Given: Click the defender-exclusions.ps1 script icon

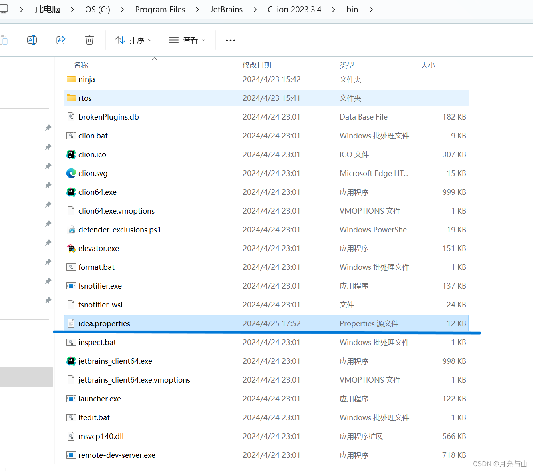Looking at the screenshot, I should pyautogui.click(x=71, y=230).
